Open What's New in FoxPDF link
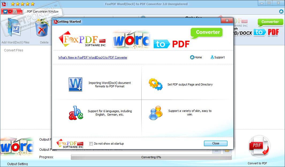 (x=93, y=58)
